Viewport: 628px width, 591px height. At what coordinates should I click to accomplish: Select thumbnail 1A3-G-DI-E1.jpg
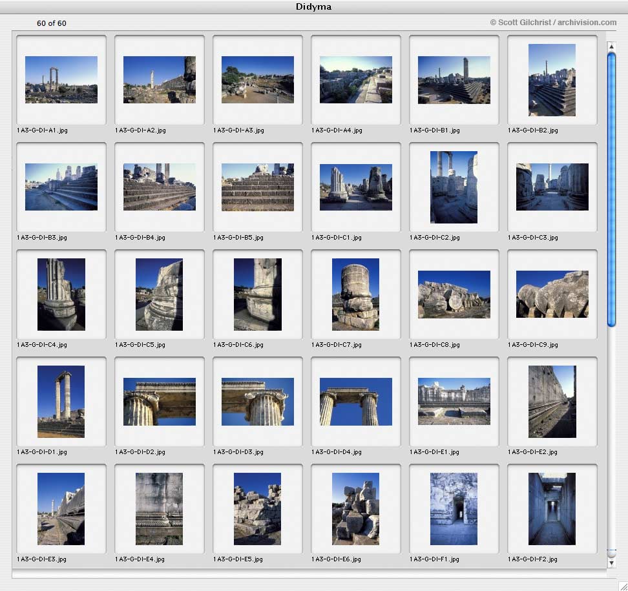[454, 402]
